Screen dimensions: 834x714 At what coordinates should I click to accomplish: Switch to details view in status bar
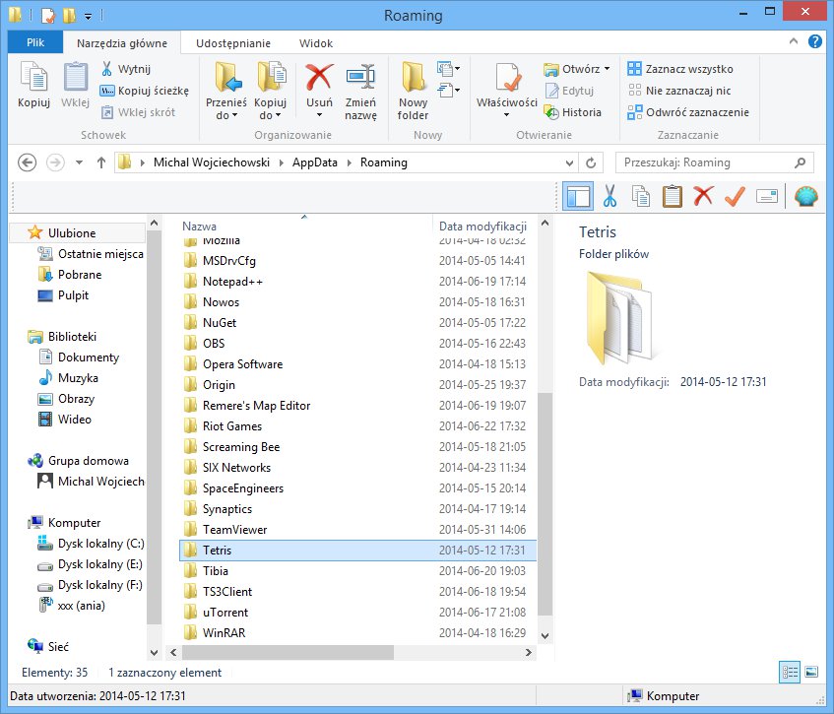click(x=790, y=673)
